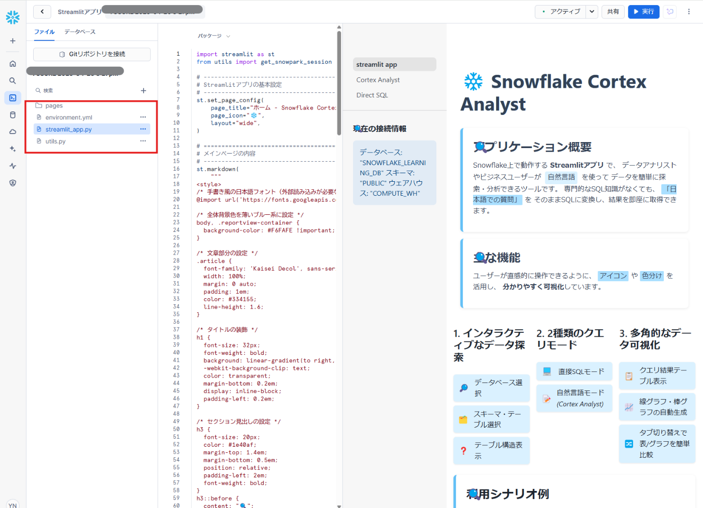Click the connection info box showing COMPUTE_WH
This screenshot has width=703, height=508.
coord(394,173)
